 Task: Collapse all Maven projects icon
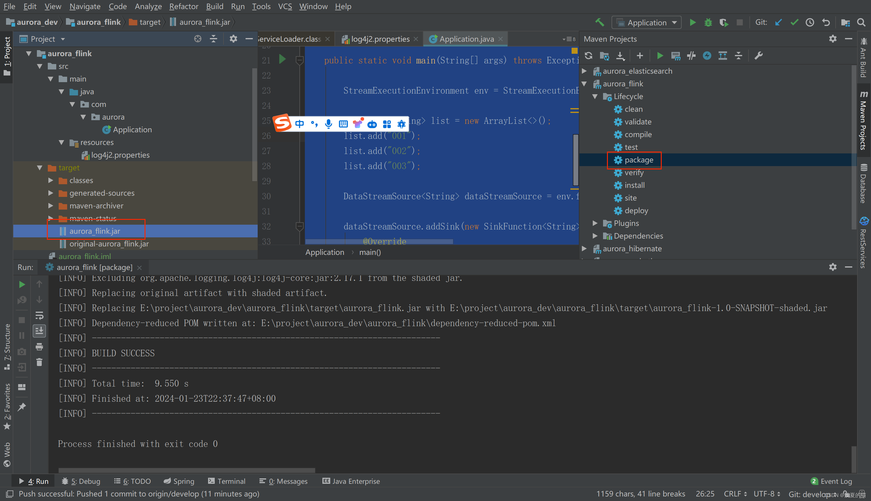tap(738, 55)
